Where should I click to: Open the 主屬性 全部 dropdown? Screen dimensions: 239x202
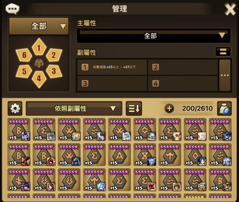(154, 36)
